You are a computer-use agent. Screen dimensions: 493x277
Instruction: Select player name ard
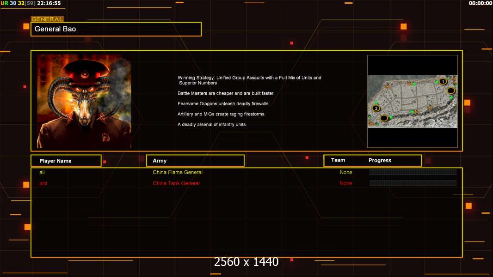pyautogui.click(x=43, y=183)
